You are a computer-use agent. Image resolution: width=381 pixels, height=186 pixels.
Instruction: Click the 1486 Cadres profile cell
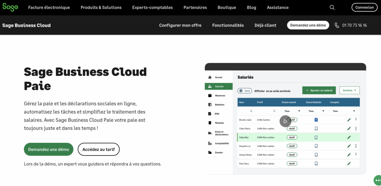[264, 120]
